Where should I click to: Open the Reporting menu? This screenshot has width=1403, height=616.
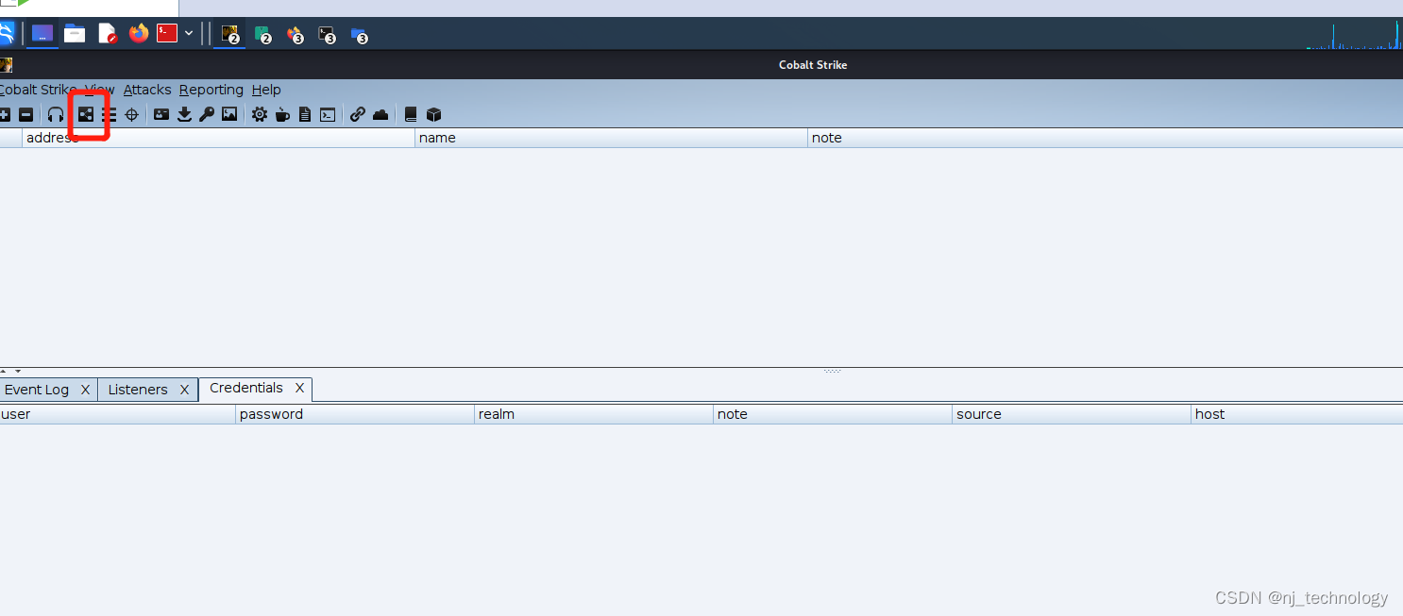211,90
